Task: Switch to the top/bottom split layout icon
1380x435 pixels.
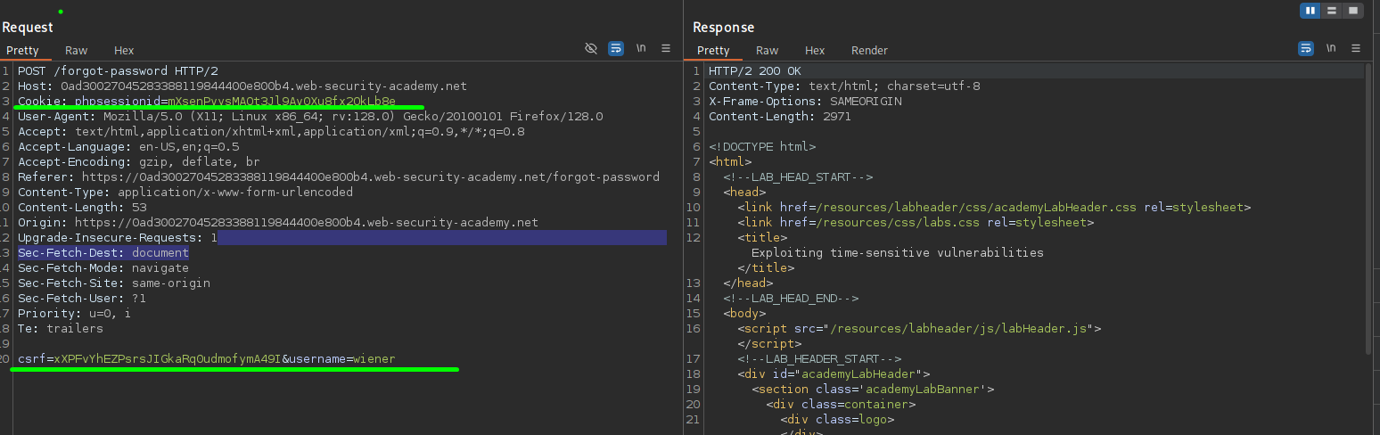Action: [x=1332, y=11]
